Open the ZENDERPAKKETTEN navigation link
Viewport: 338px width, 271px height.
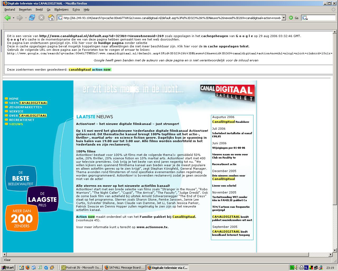pyautogui.click(x=25, y=107)
